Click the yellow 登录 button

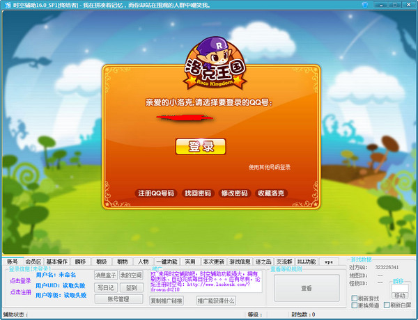coord(201,146)
